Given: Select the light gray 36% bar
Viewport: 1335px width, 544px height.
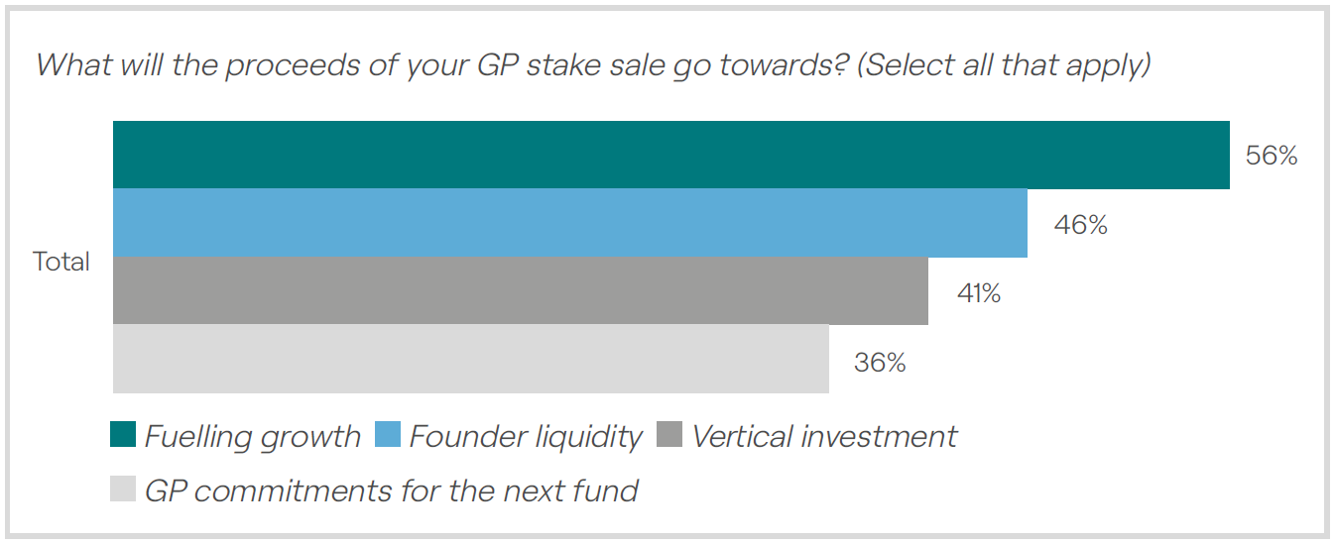Looking at the screenshot, I should click(470, 359).
